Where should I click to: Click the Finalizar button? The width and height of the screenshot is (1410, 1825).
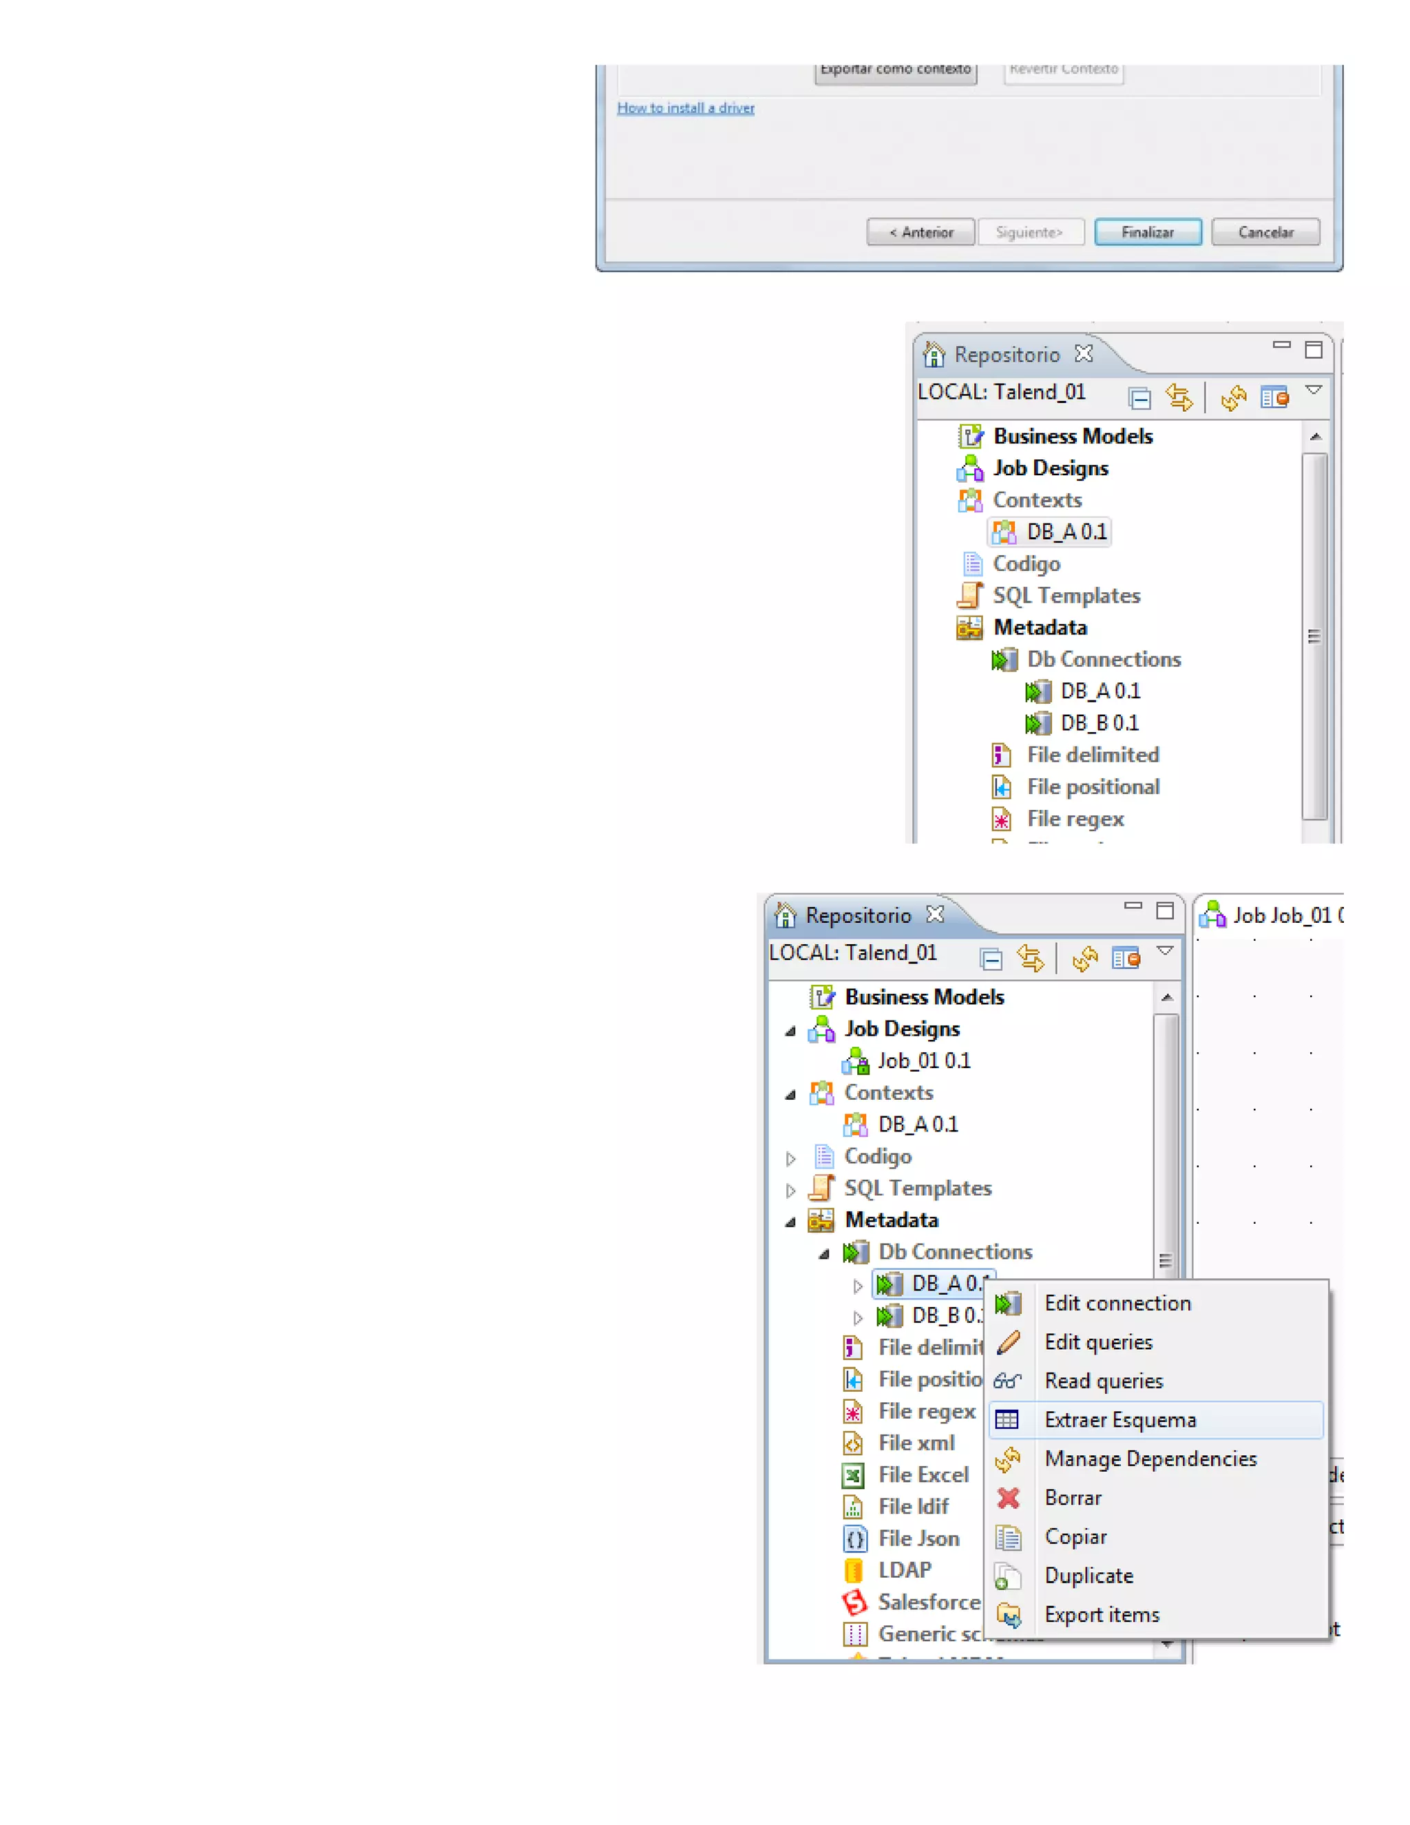(1147, 231)
